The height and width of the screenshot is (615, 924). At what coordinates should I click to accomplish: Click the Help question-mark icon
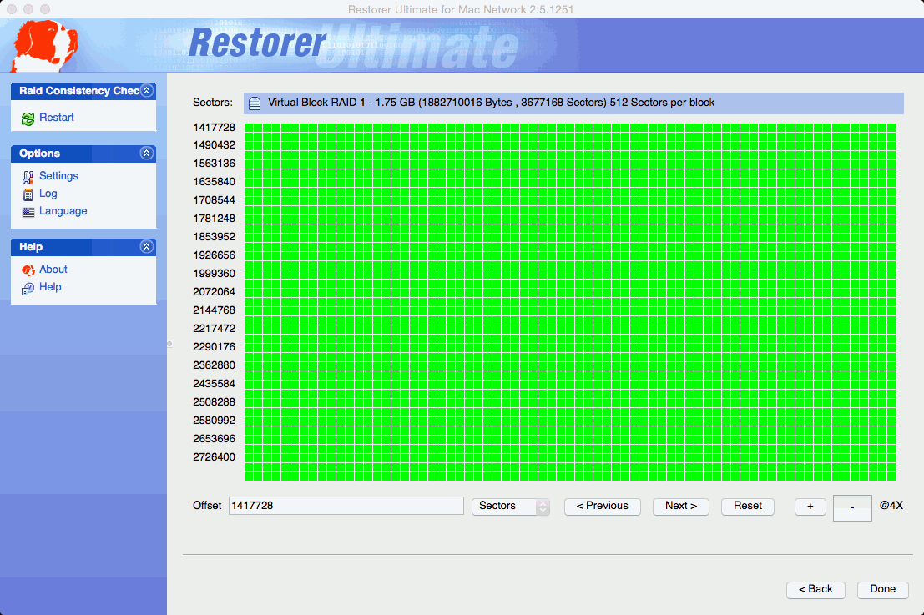[x=28, y=288]
